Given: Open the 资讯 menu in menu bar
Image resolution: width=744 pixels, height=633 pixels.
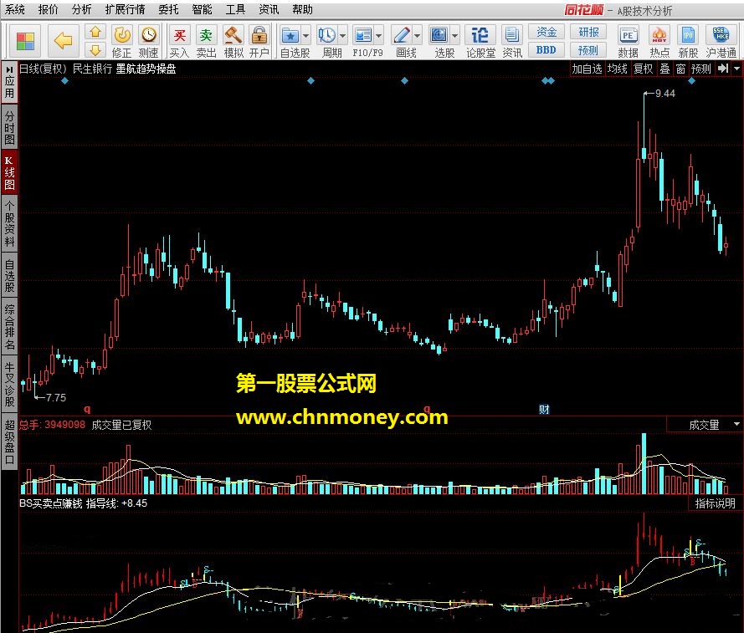Looking at the screenshot, I should [269, 9].
